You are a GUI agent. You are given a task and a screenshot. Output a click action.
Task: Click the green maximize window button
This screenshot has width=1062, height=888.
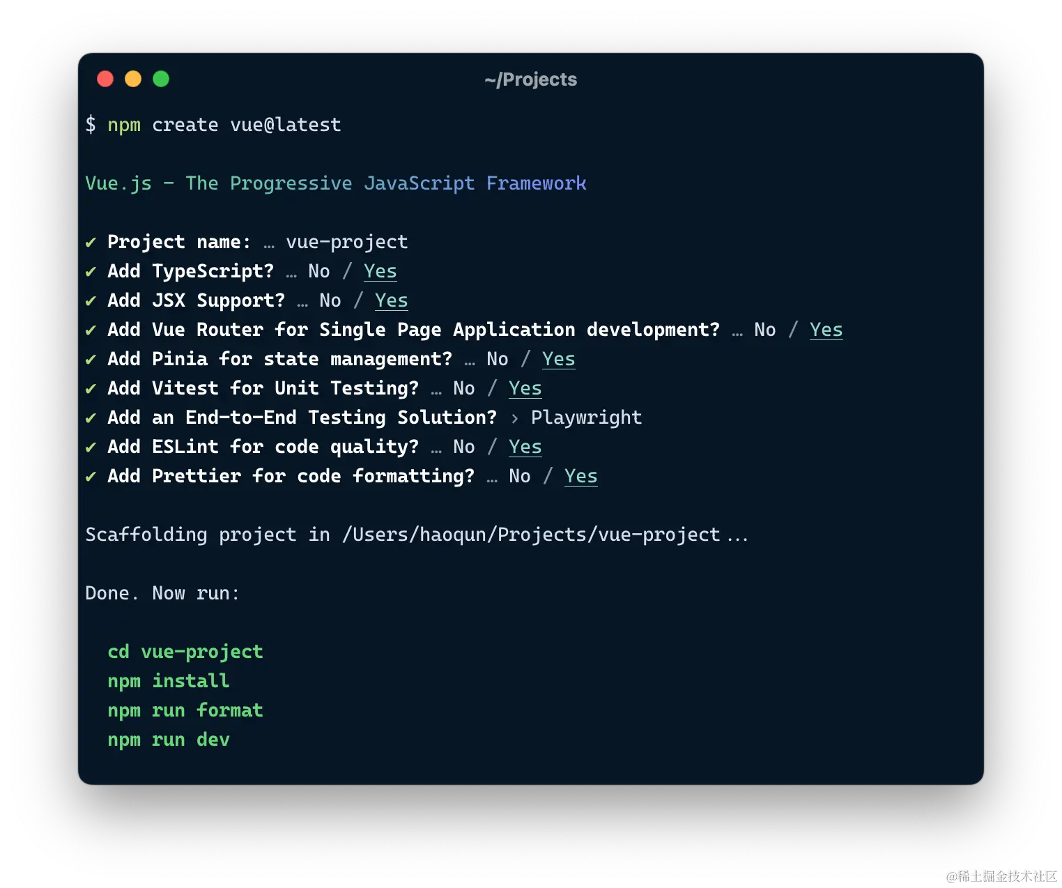(x=161, y=79)
